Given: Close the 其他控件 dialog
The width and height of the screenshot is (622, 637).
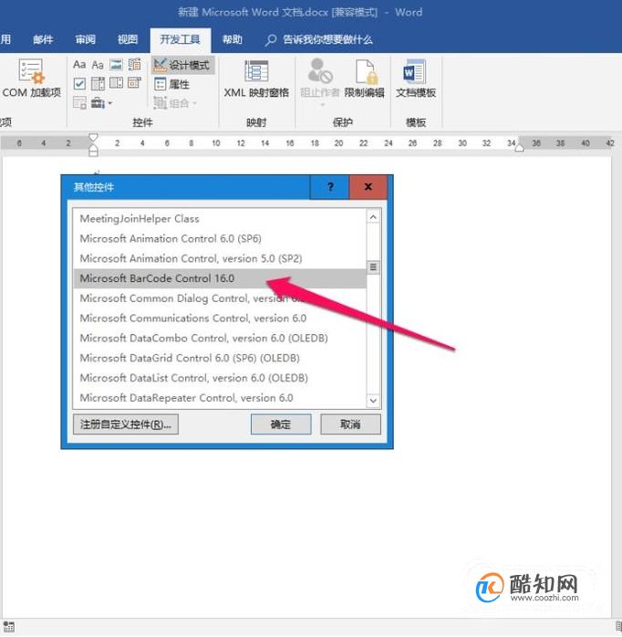Looking at the screenshot, I should [x=368, y=187].
